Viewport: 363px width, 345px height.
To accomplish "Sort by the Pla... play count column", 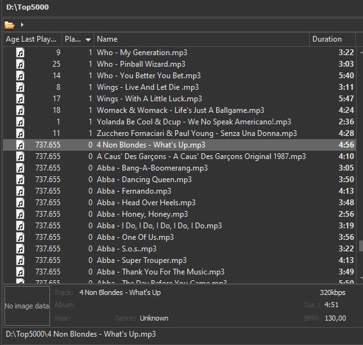I will (x=78, y=39).
